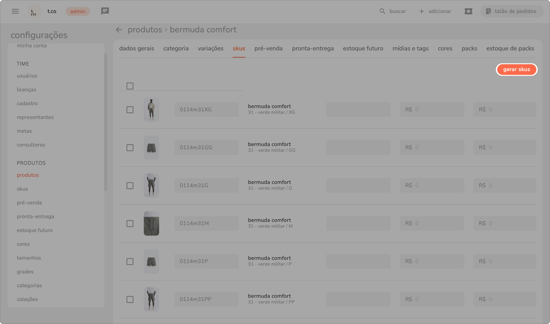
Task: Open the star ticket icon
Action: pyautogui.click(x=468, y=11)
